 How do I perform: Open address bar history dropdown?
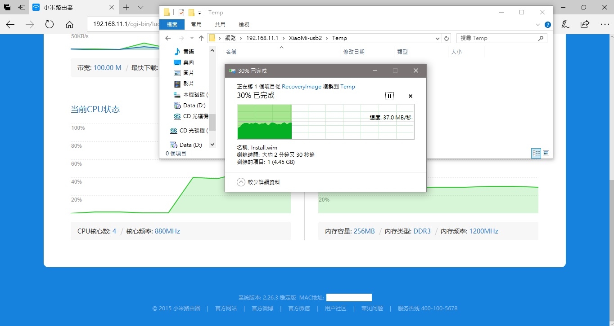pos(438,38)
